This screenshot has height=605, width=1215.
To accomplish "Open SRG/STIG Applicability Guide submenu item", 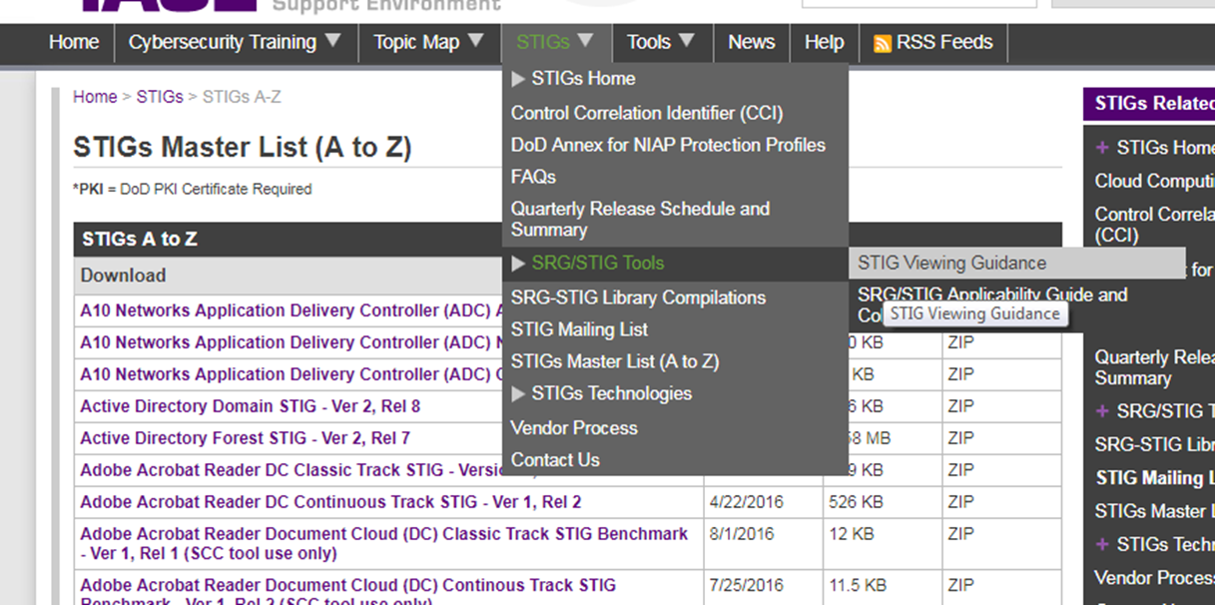I will click(x=992, y=295).
